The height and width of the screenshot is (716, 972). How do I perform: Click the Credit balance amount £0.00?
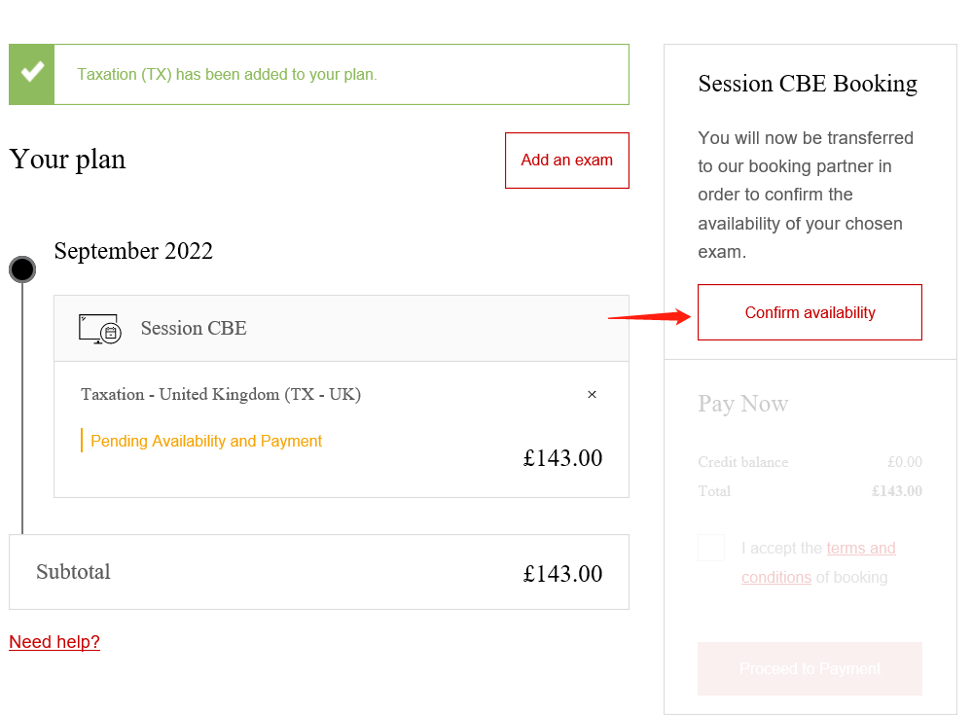point(905,462)
